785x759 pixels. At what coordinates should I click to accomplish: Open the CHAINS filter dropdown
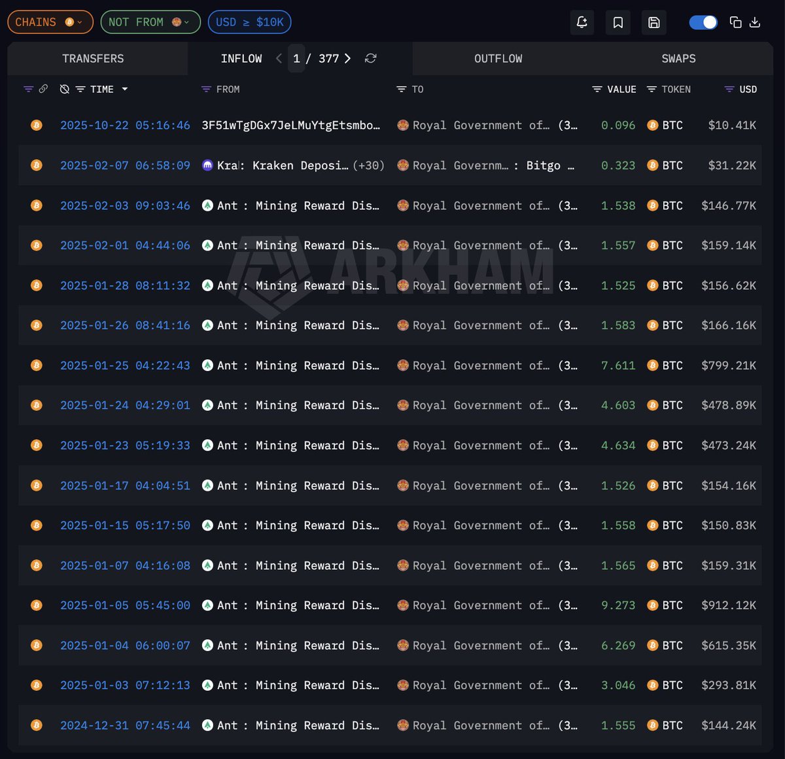(x=50, y=22)
